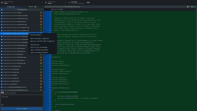Uncheck the external_3D_files checkbox

[x=2, y=16]
